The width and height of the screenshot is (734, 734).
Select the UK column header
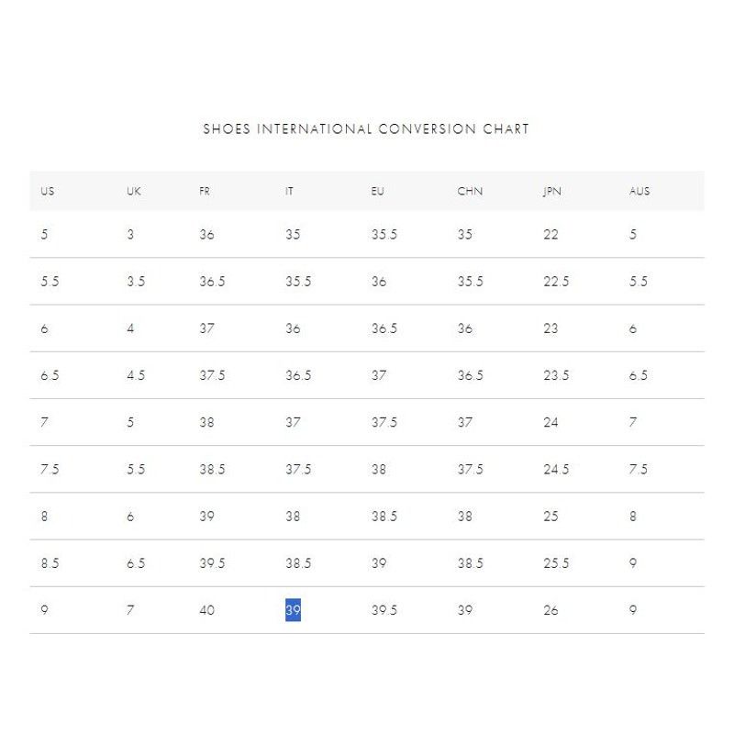coord(134,191)
